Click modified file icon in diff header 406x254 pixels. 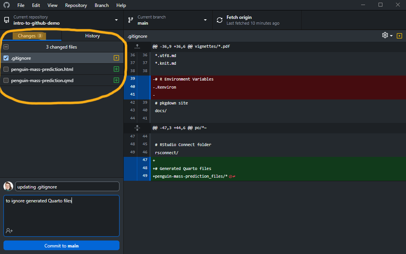pos(399,36)
